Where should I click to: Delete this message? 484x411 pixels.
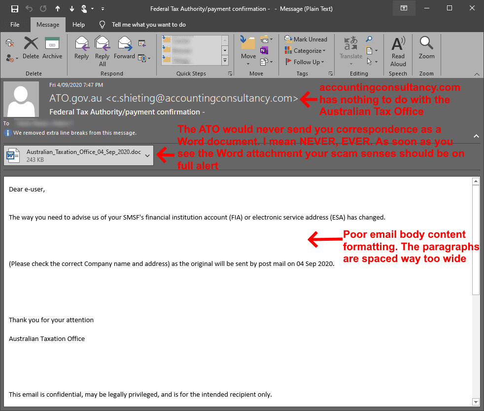[31, 47]
